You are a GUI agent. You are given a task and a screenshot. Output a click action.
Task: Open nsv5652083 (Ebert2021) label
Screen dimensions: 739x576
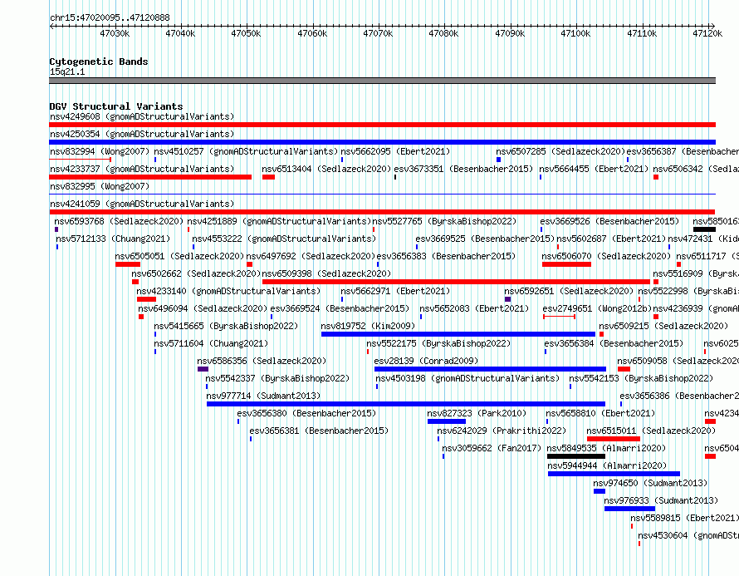pyautogui.click(x=474, y=308)
